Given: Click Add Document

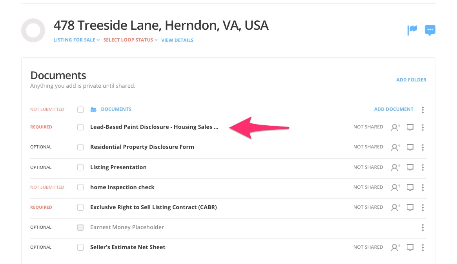Looking at the screenshot, I should (x=393, y=109).
